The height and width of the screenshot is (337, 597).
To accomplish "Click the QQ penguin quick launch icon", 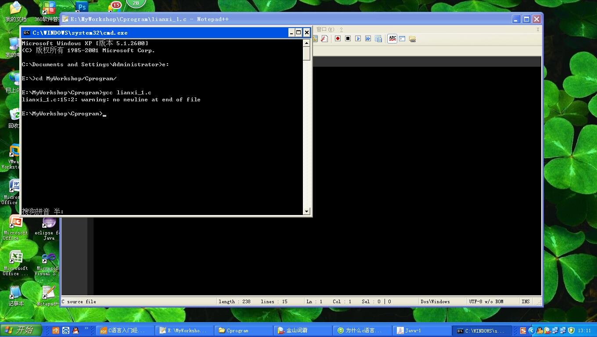I will pyautogui.click(x=76, y=330).
